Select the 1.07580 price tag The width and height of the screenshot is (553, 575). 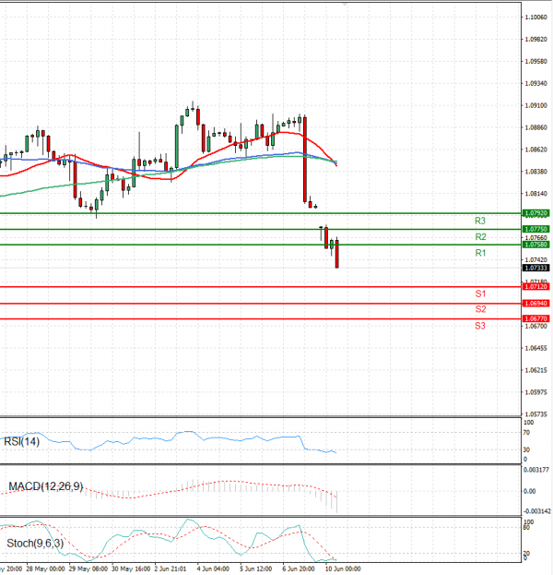tap(535, 245)
